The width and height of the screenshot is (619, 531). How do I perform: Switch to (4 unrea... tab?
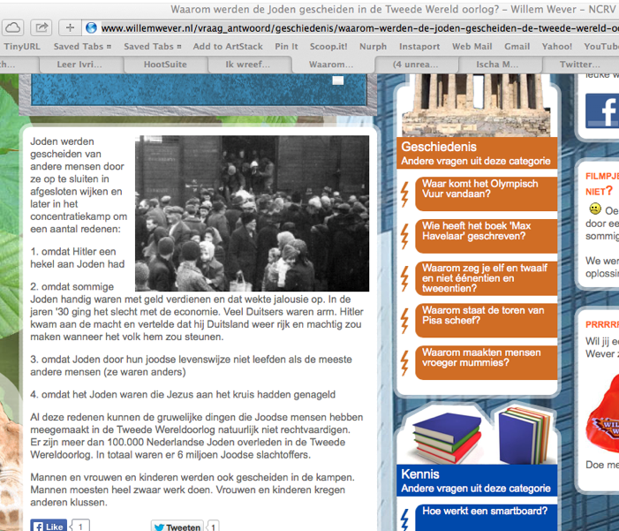(417, 64)
